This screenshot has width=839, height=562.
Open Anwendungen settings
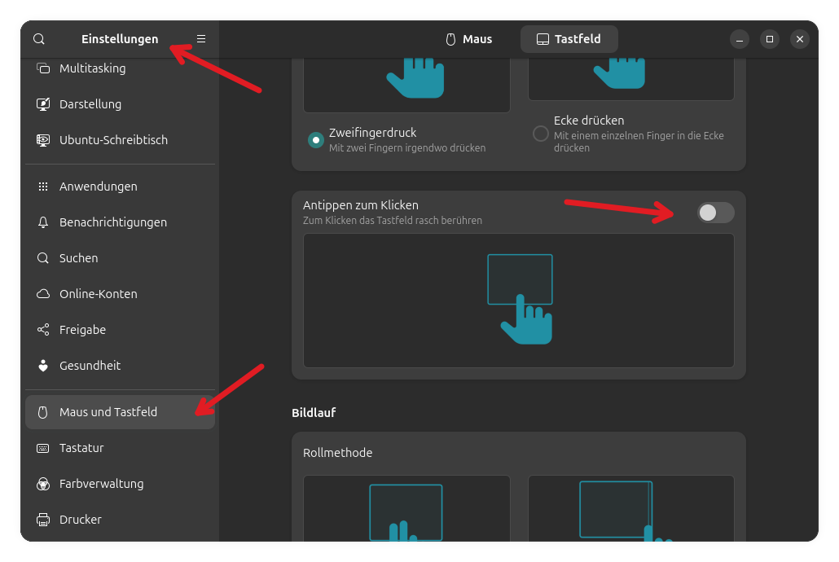[120, 187]
